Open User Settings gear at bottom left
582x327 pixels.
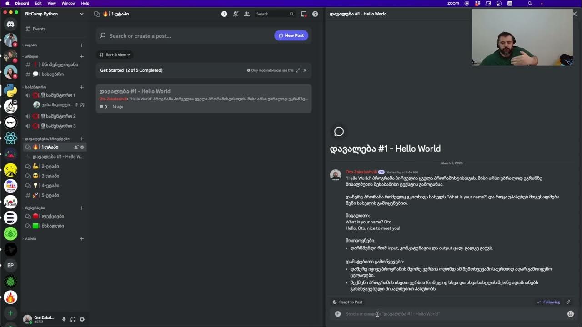click(x=82, y=319)
